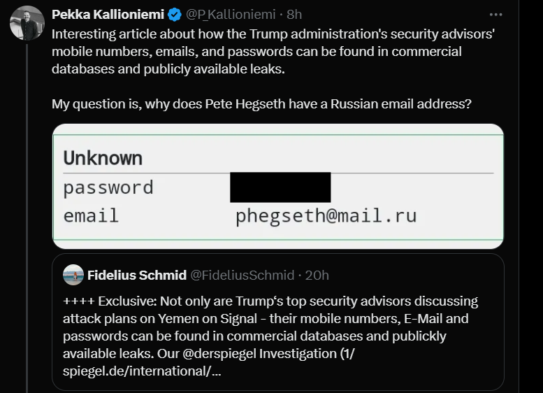Open the leaked email image attachment
543x393 pixels.
[x=277, y=186]
